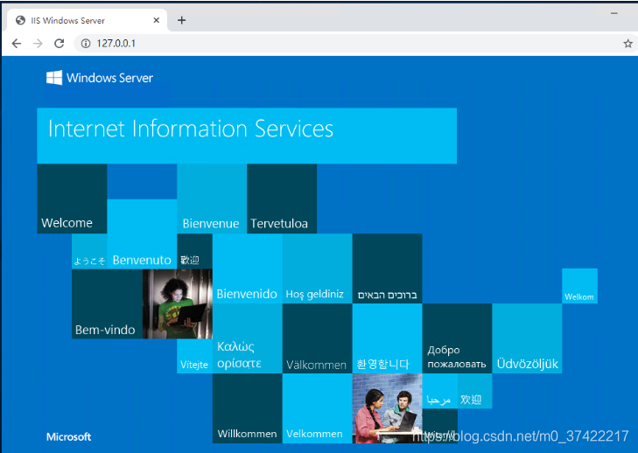Click the Bem-vindo tile

(x=107, y=303)
